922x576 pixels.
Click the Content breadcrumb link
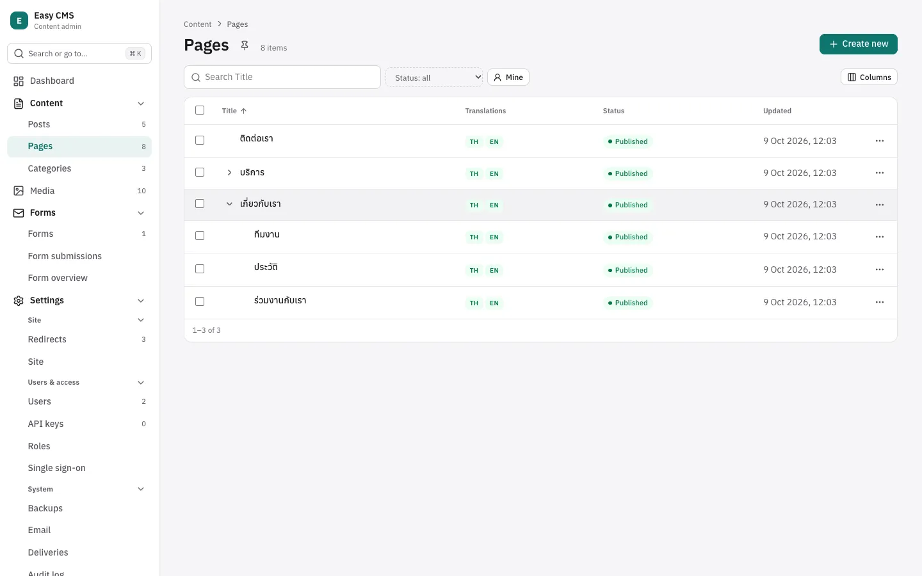click(x=197, y=24)
